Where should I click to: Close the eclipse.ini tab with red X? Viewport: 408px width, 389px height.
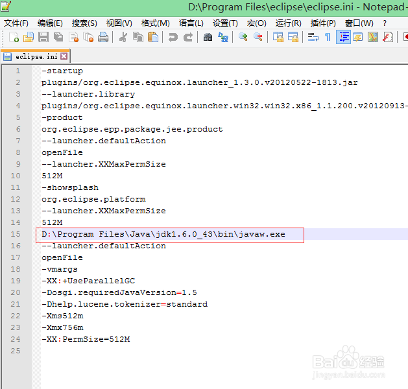(x=64, y=56)
